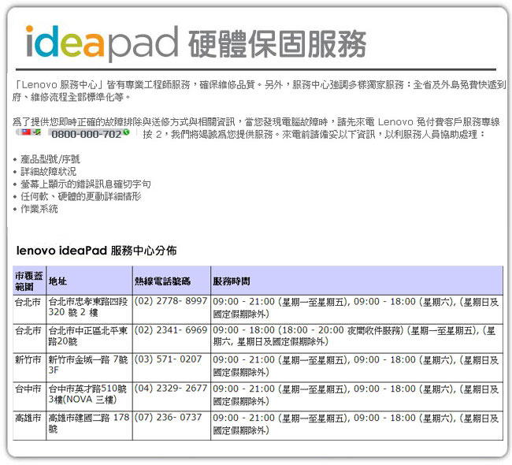The image size is (512, 465).
Task: Click the ideapad logo in the header
Action: pyautogui.click(x=102, y=43)
